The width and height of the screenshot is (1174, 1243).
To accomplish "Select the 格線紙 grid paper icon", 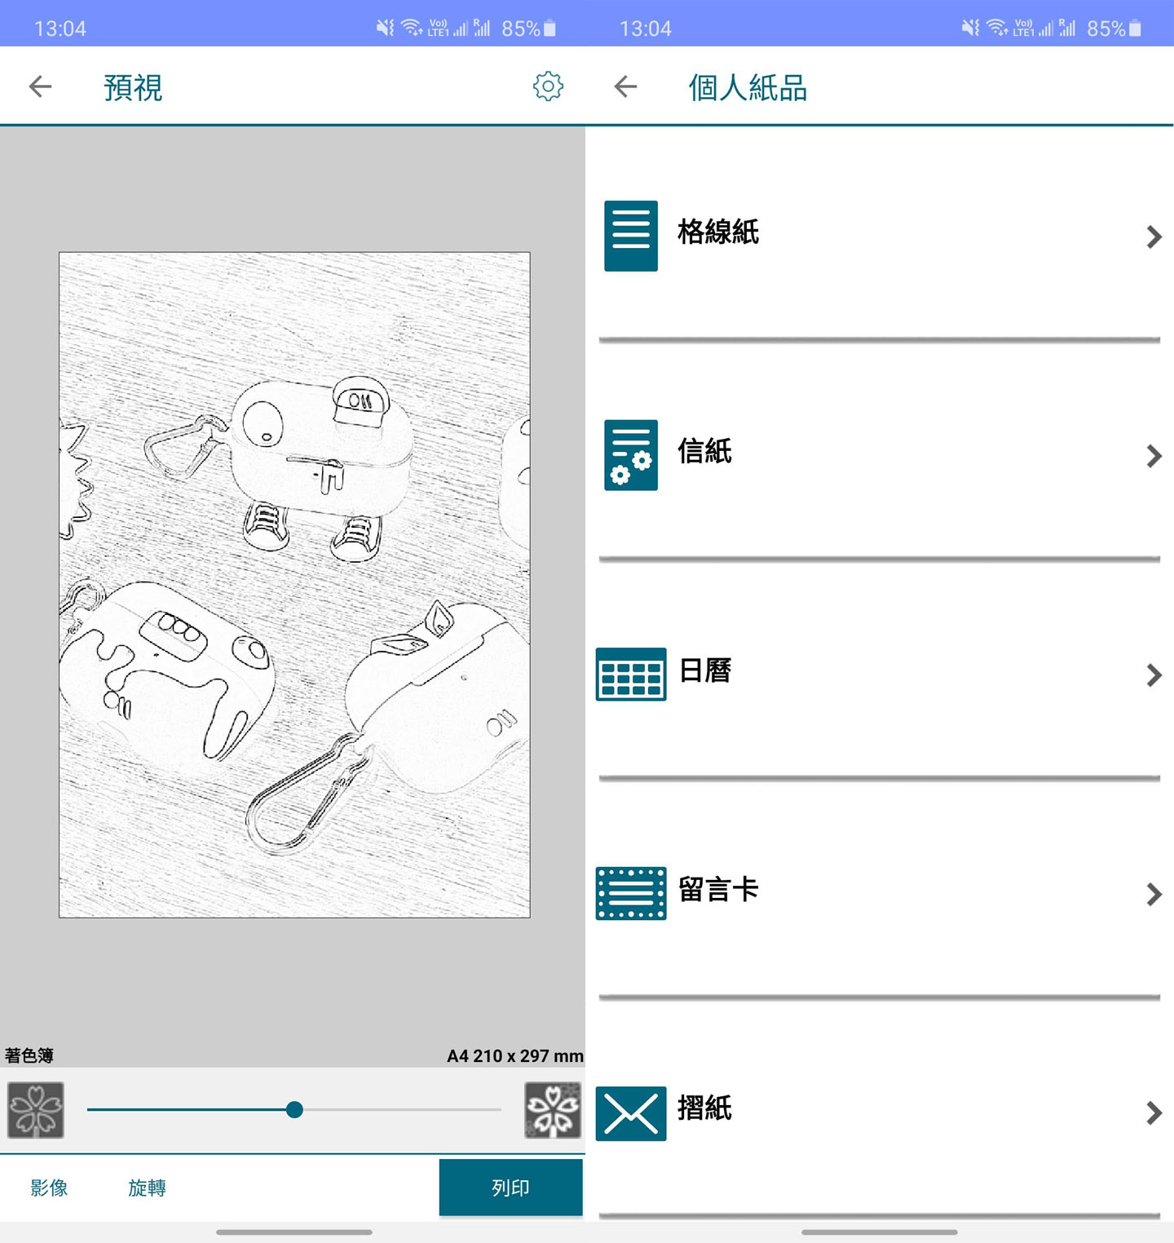I will [x=629, y=235].
